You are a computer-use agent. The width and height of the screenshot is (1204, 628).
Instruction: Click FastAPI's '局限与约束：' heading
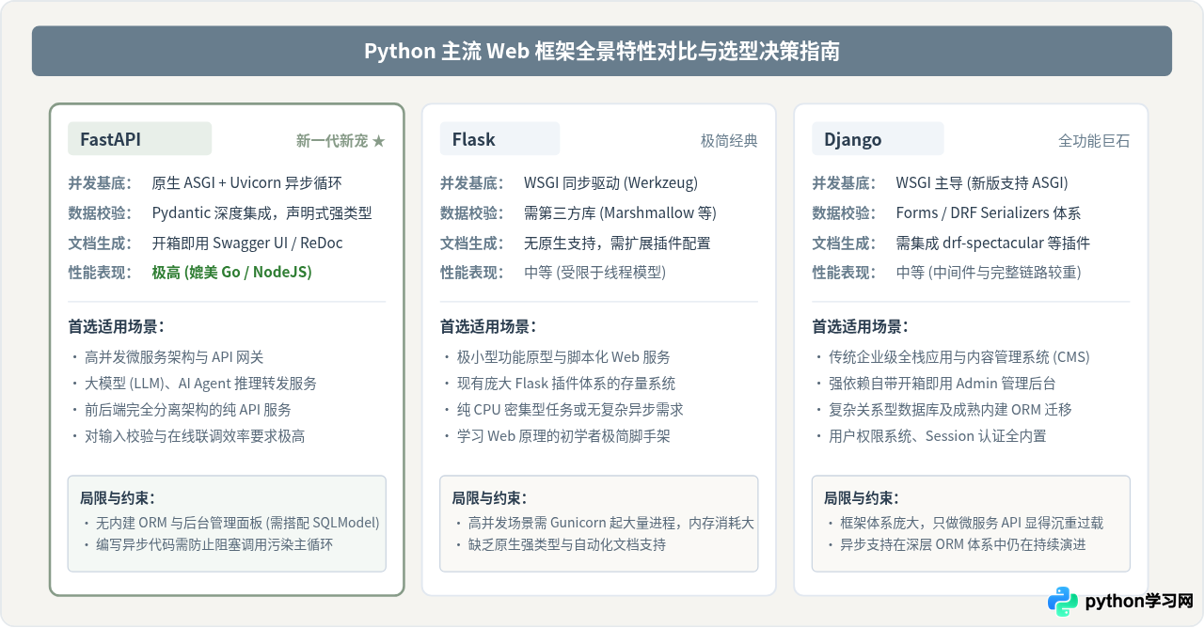point(118,498)
